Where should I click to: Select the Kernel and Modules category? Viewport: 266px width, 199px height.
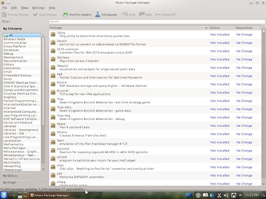click(x=22, y=123)
